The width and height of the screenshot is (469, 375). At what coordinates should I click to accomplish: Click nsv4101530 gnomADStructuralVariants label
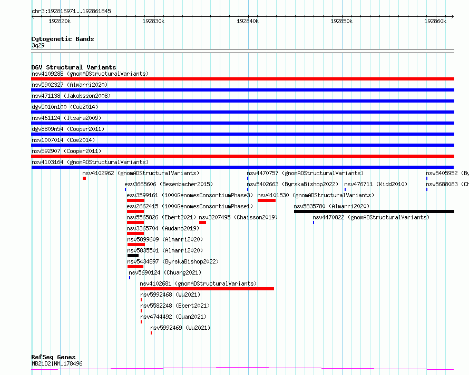point(316,195)
